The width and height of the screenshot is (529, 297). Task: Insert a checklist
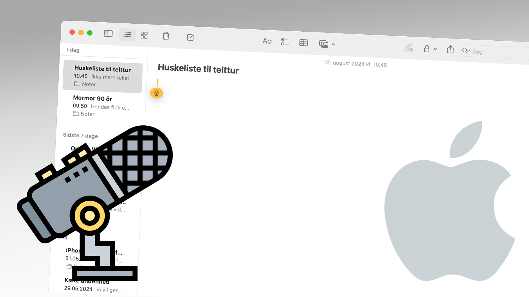tap(285, 42)
